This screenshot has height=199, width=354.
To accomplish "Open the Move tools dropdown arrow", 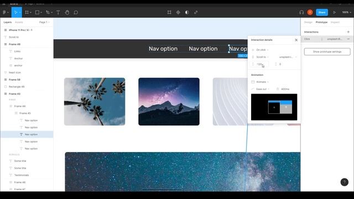I will (20, 13).
